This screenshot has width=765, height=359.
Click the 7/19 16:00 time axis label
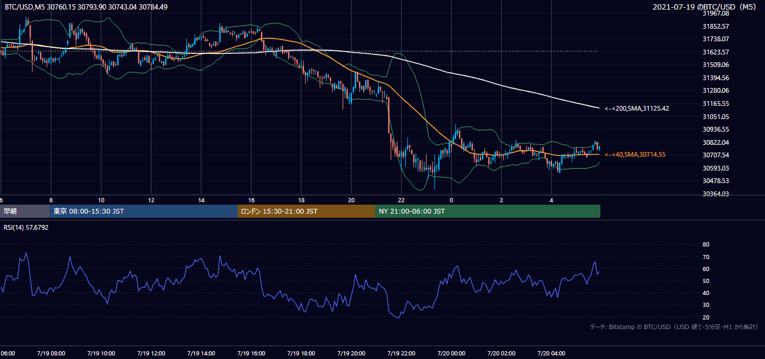click(x=251, y=353)
